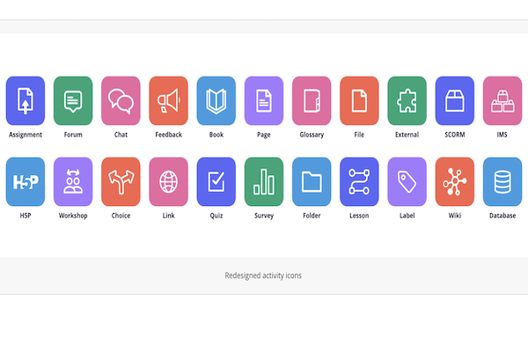Click the pink Glossary icon
Image resolution: width=528 pixels, height=352 pixels.
(x=312, y=100)
